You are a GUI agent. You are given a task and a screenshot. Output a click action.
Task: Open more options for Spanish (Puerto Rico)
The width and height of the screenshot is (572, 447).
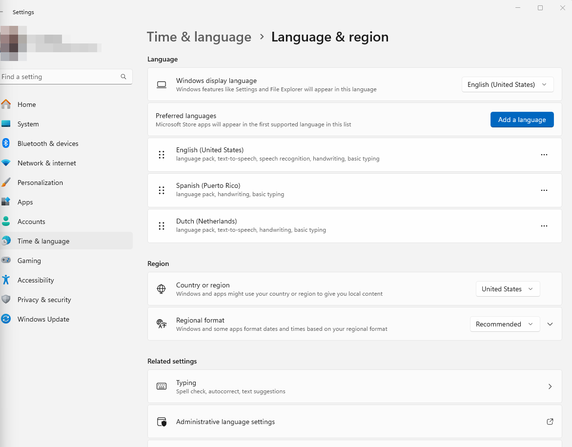pyautogui.click(x=544, y=190)
